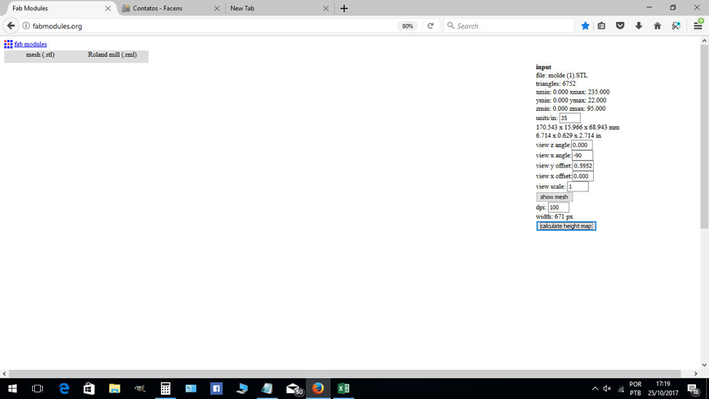Open the bookmarks list icon
Screen dimensions: 709x399
(x=601, y=25)
